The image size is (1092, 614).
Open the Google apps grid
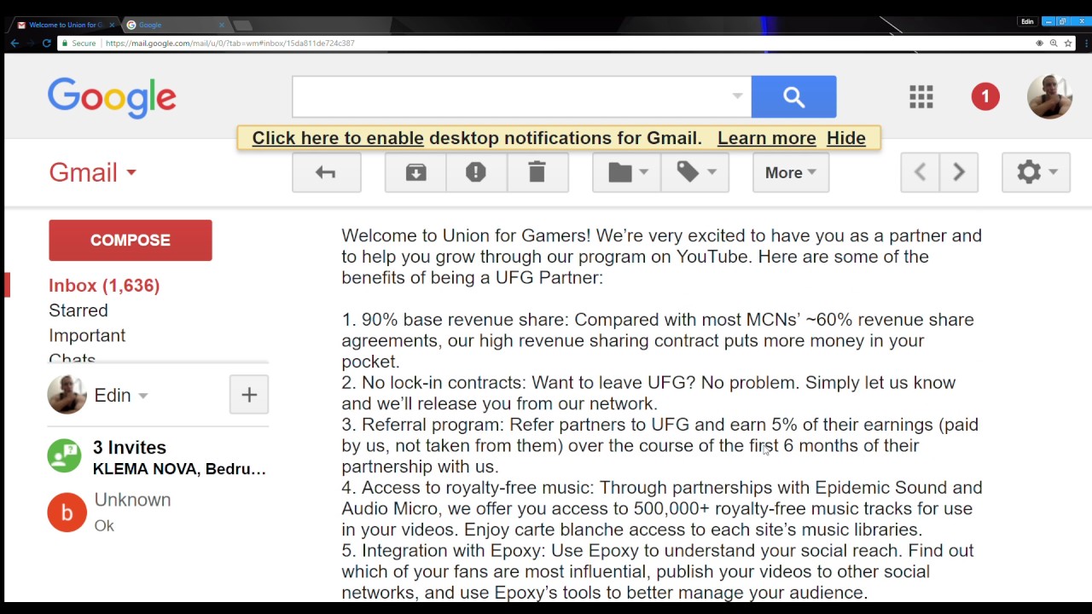[921, 96]
